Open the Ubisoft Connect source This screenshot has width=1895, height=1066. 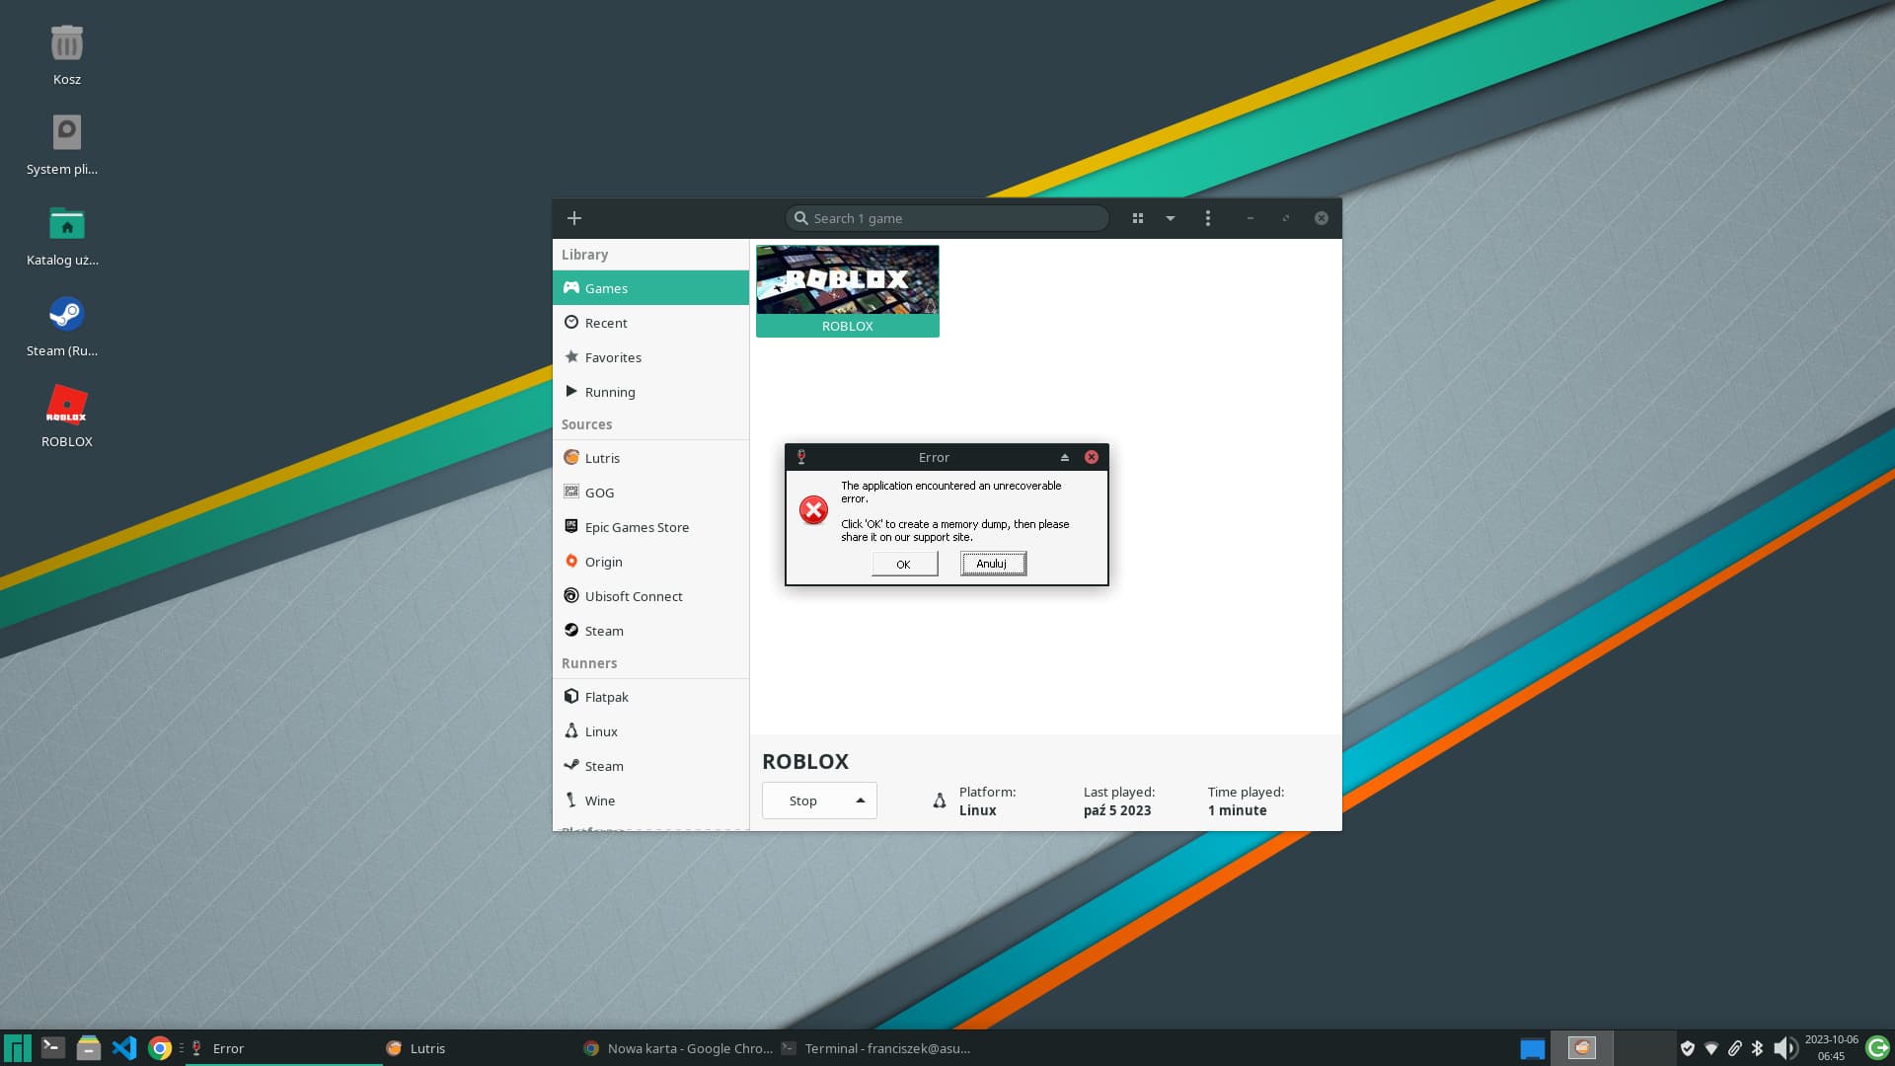tap(634, 595)
